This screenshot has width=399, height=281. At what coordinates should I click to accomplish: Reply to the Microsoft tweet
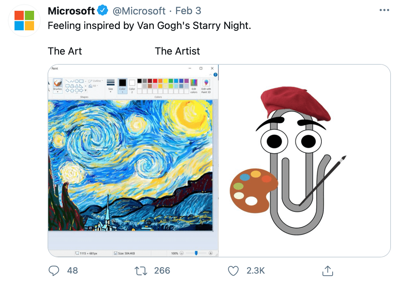pos(54,271)
